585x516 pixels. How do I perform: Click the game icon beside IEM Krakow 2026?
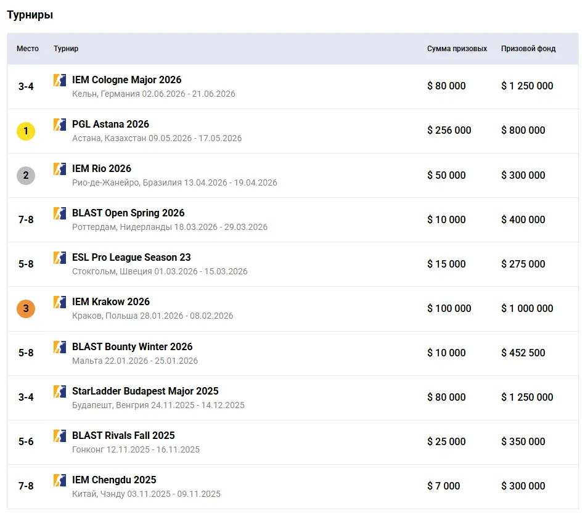[x=60, y=302]
